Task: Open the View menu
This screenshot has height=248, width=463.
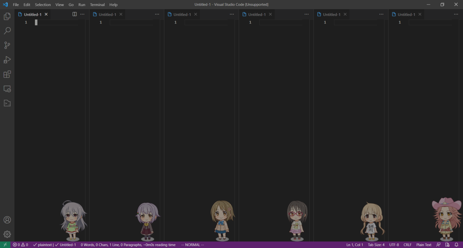Action: 59,5
